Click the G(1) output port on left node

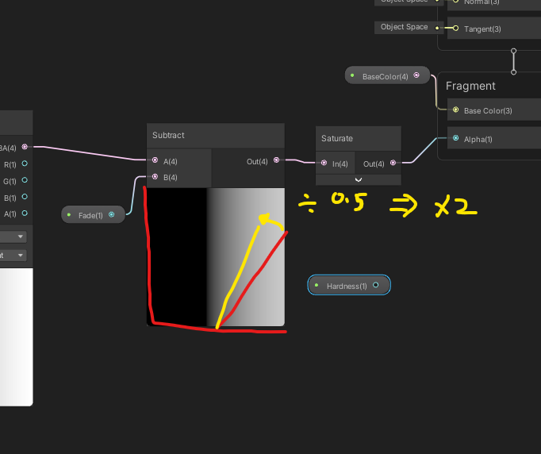click(x=25, y=180)
